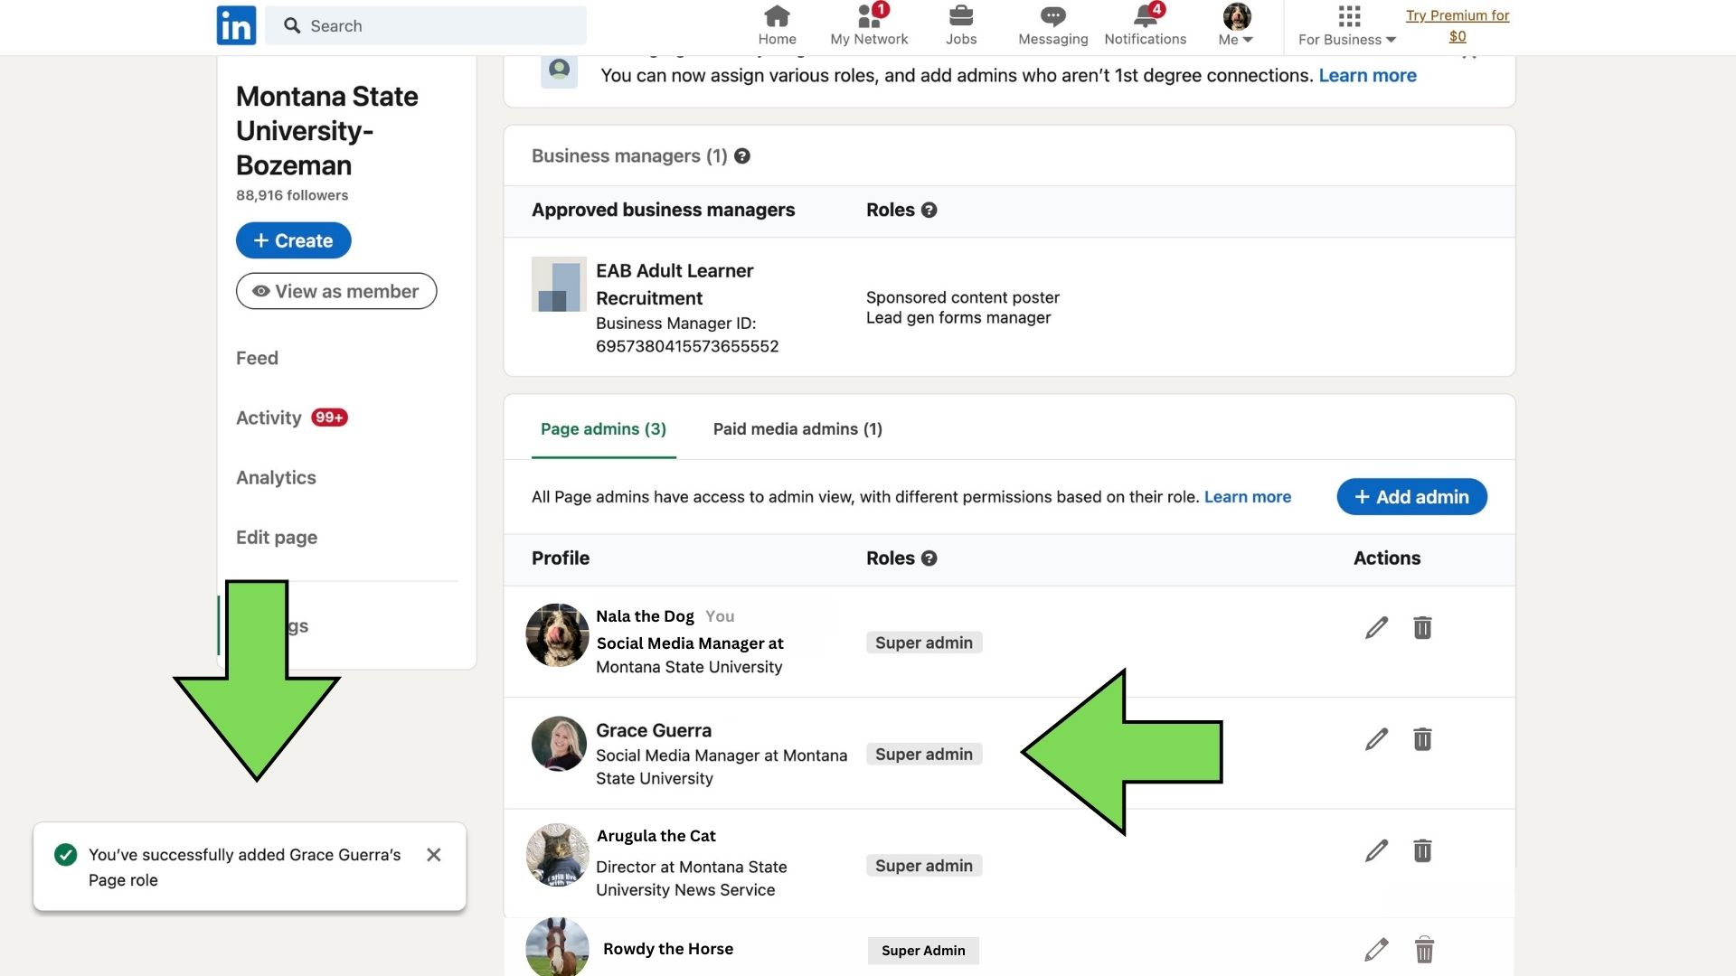The width and height of the screenshot is (1736, 976).
Task: Open Activity in the page sidebar
Action: coord(269,418)
